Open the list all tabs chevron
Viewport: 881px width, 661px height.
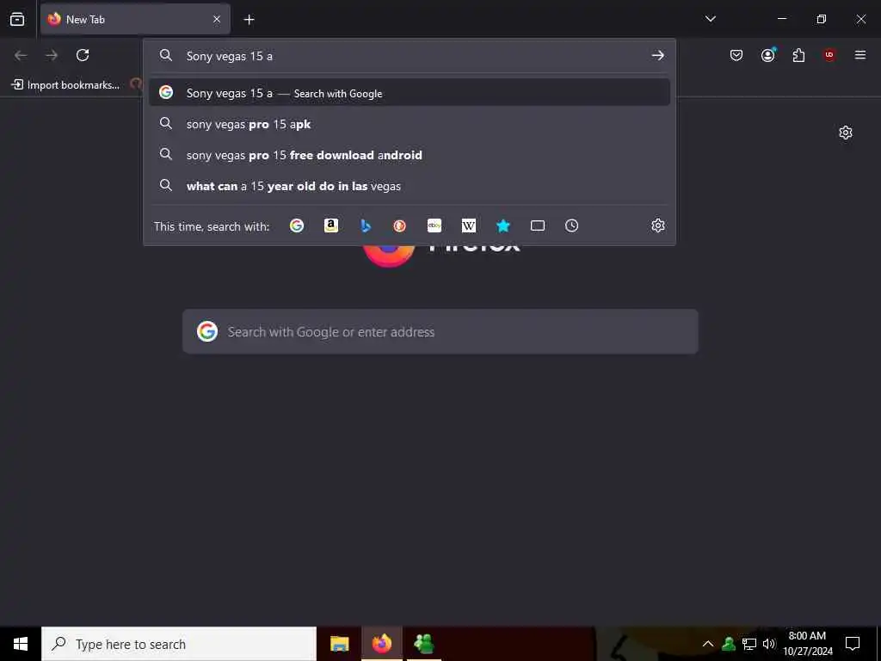point(711,19)
